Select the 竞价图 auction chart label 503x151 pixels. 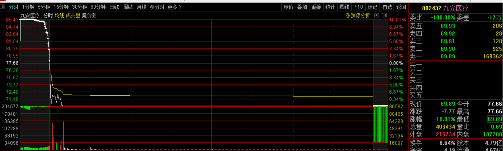(89, 16)
